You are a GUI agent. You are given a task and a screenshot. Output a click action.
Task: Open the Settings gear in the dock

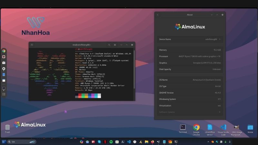pyautogui.click(x=4, y=69)
